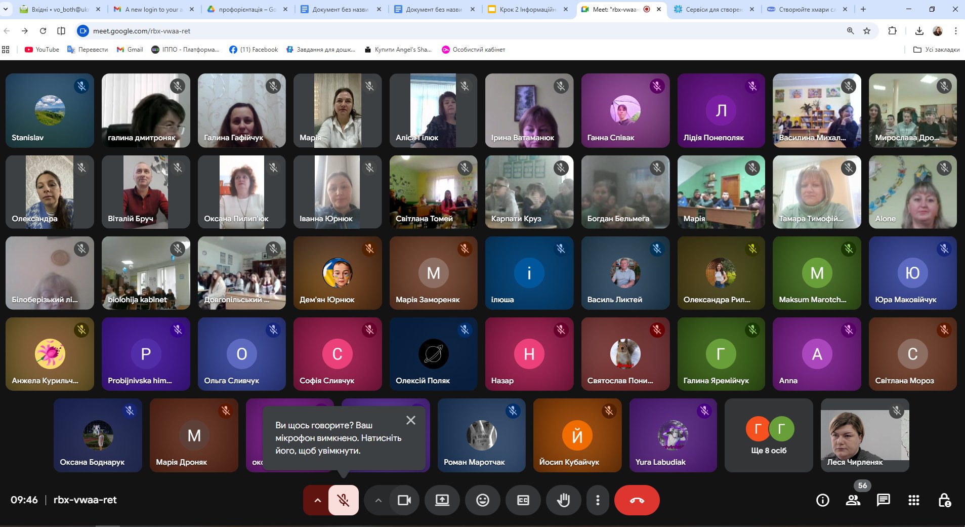
Task: Open host controls lock icon
Action: [x=944, y=500]
